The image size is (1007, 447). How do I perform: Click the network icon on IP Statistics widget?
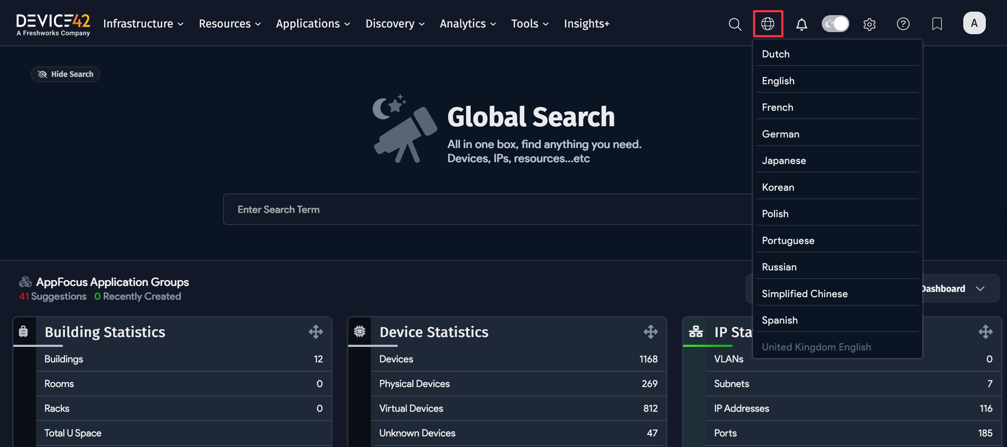coord(695,332)
